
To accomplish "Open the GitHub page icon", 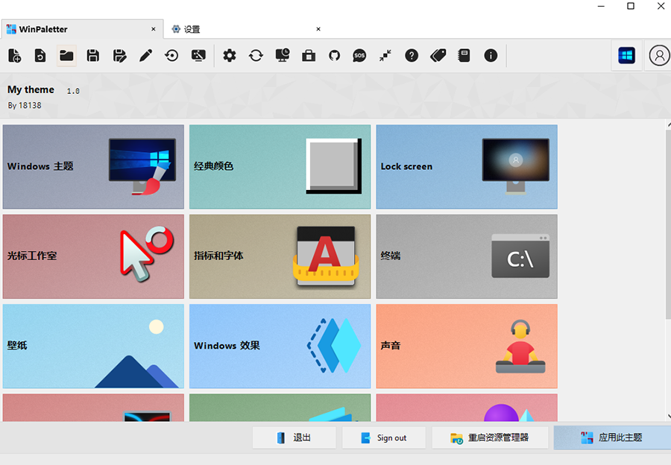I will click(334, 56).
